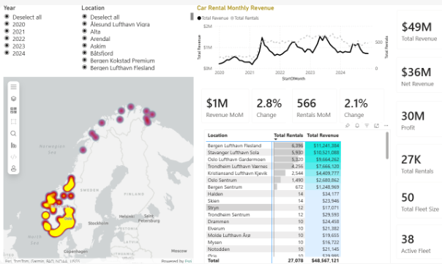Toggle the 2020 year option

[7, 24]
